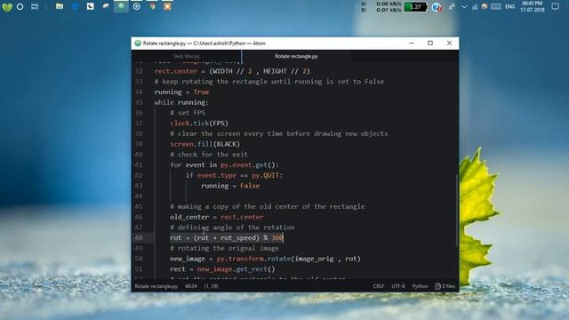The height and width of the screenshot is (320, 569).
Task: Click the rect.center assignment on line 32
Action: 232,71
